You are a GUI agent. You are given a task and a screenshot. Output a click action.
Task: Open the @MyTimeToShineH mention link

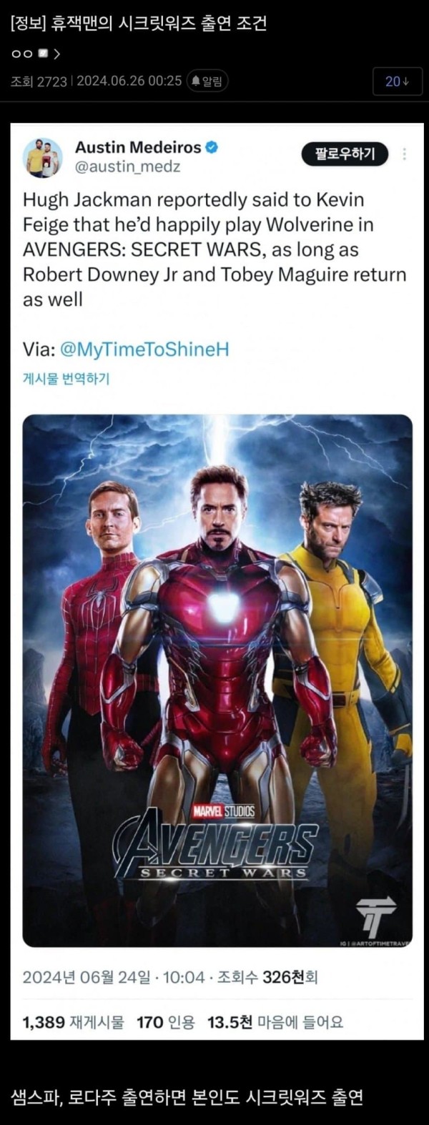pos(145,350)
